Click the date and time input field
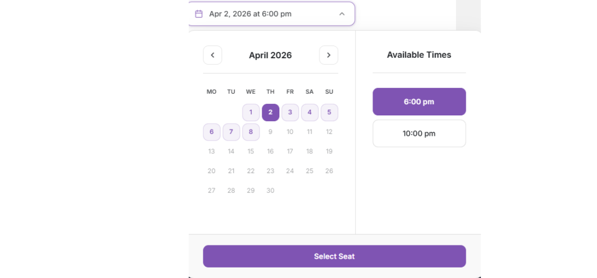Screen dimensions: 597x278 click(x=262, y=14)
